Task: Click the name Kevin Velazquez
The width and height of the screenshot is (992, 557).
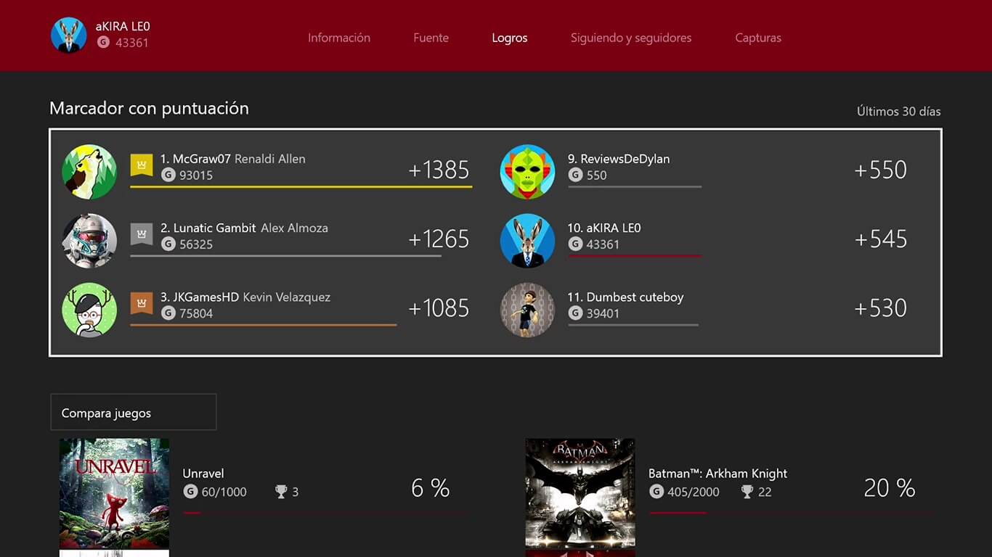Action: 287,297
